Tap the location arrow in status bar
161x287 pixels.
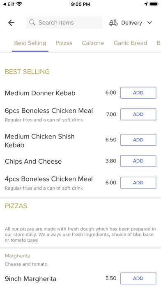(x=146, y=4)
